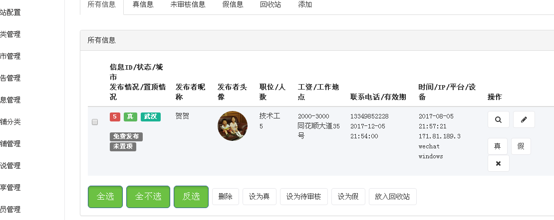Open 息管理 in the sidebar
Viewport: 554px width, 220px height.
10,100
